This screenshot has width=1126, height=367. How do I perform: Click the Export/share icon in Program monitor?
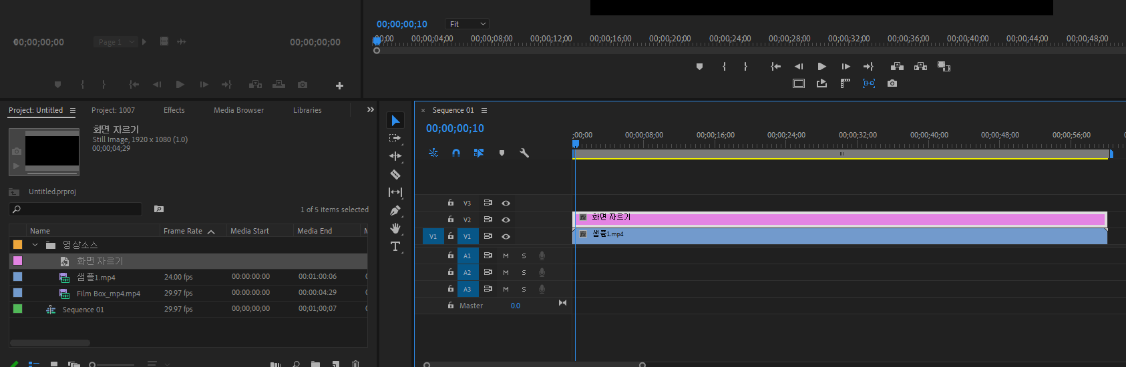(x=821, y=83)
